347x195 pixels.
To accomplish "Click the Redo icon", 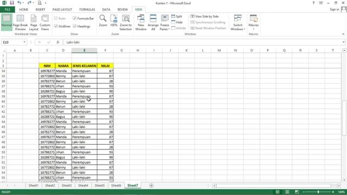I will pyautogui.click(x=29, y=3).
